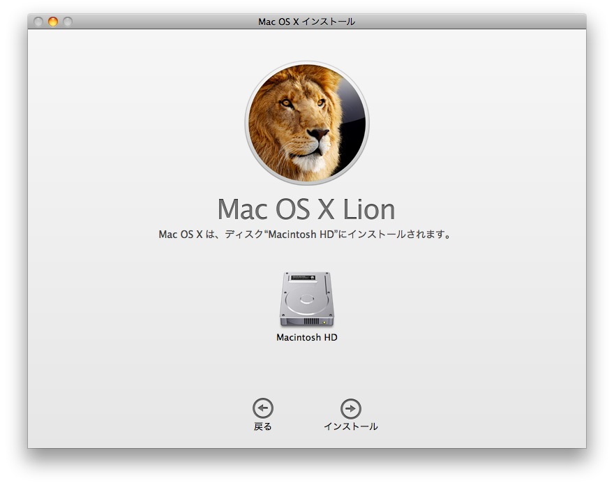Click the Macintosh HD name below the drive
Viewport: 614px width, 490px height.
click(306, 338)
